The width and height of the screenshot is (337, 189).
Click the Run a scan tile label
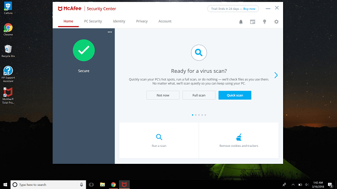coord(159,145)
